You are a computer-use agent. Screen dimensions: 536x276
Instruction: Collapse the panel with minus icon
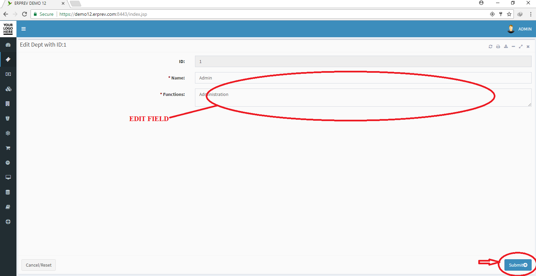coord(513,47)
